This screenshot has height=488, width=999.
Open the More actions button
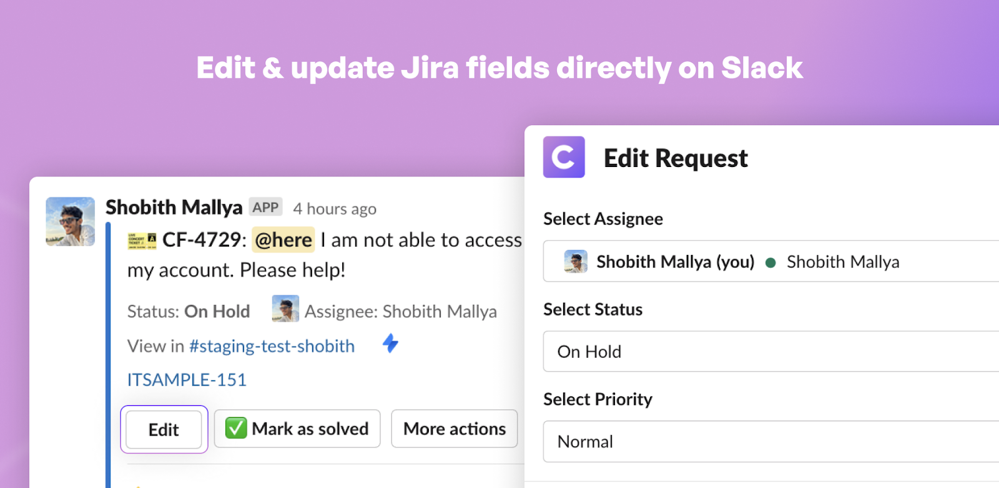coord(455,429)
